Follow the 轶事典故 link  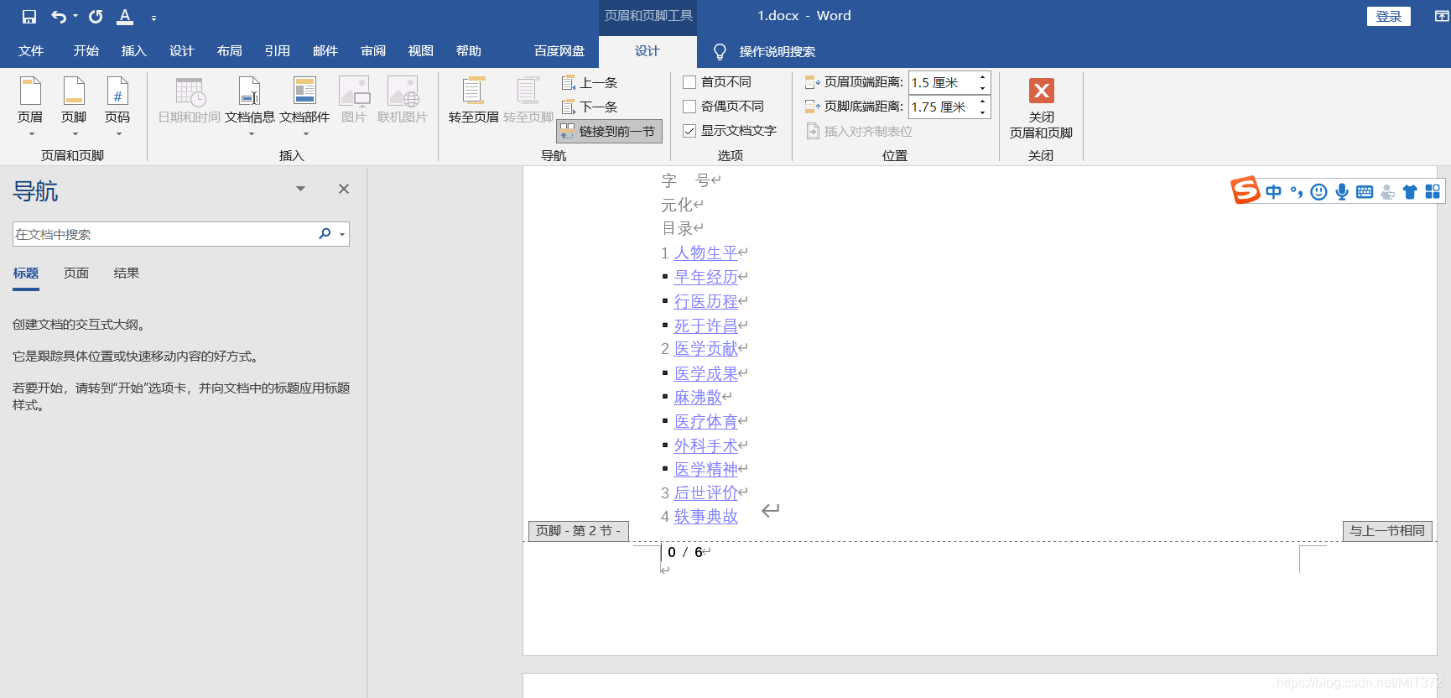point(706,517)
